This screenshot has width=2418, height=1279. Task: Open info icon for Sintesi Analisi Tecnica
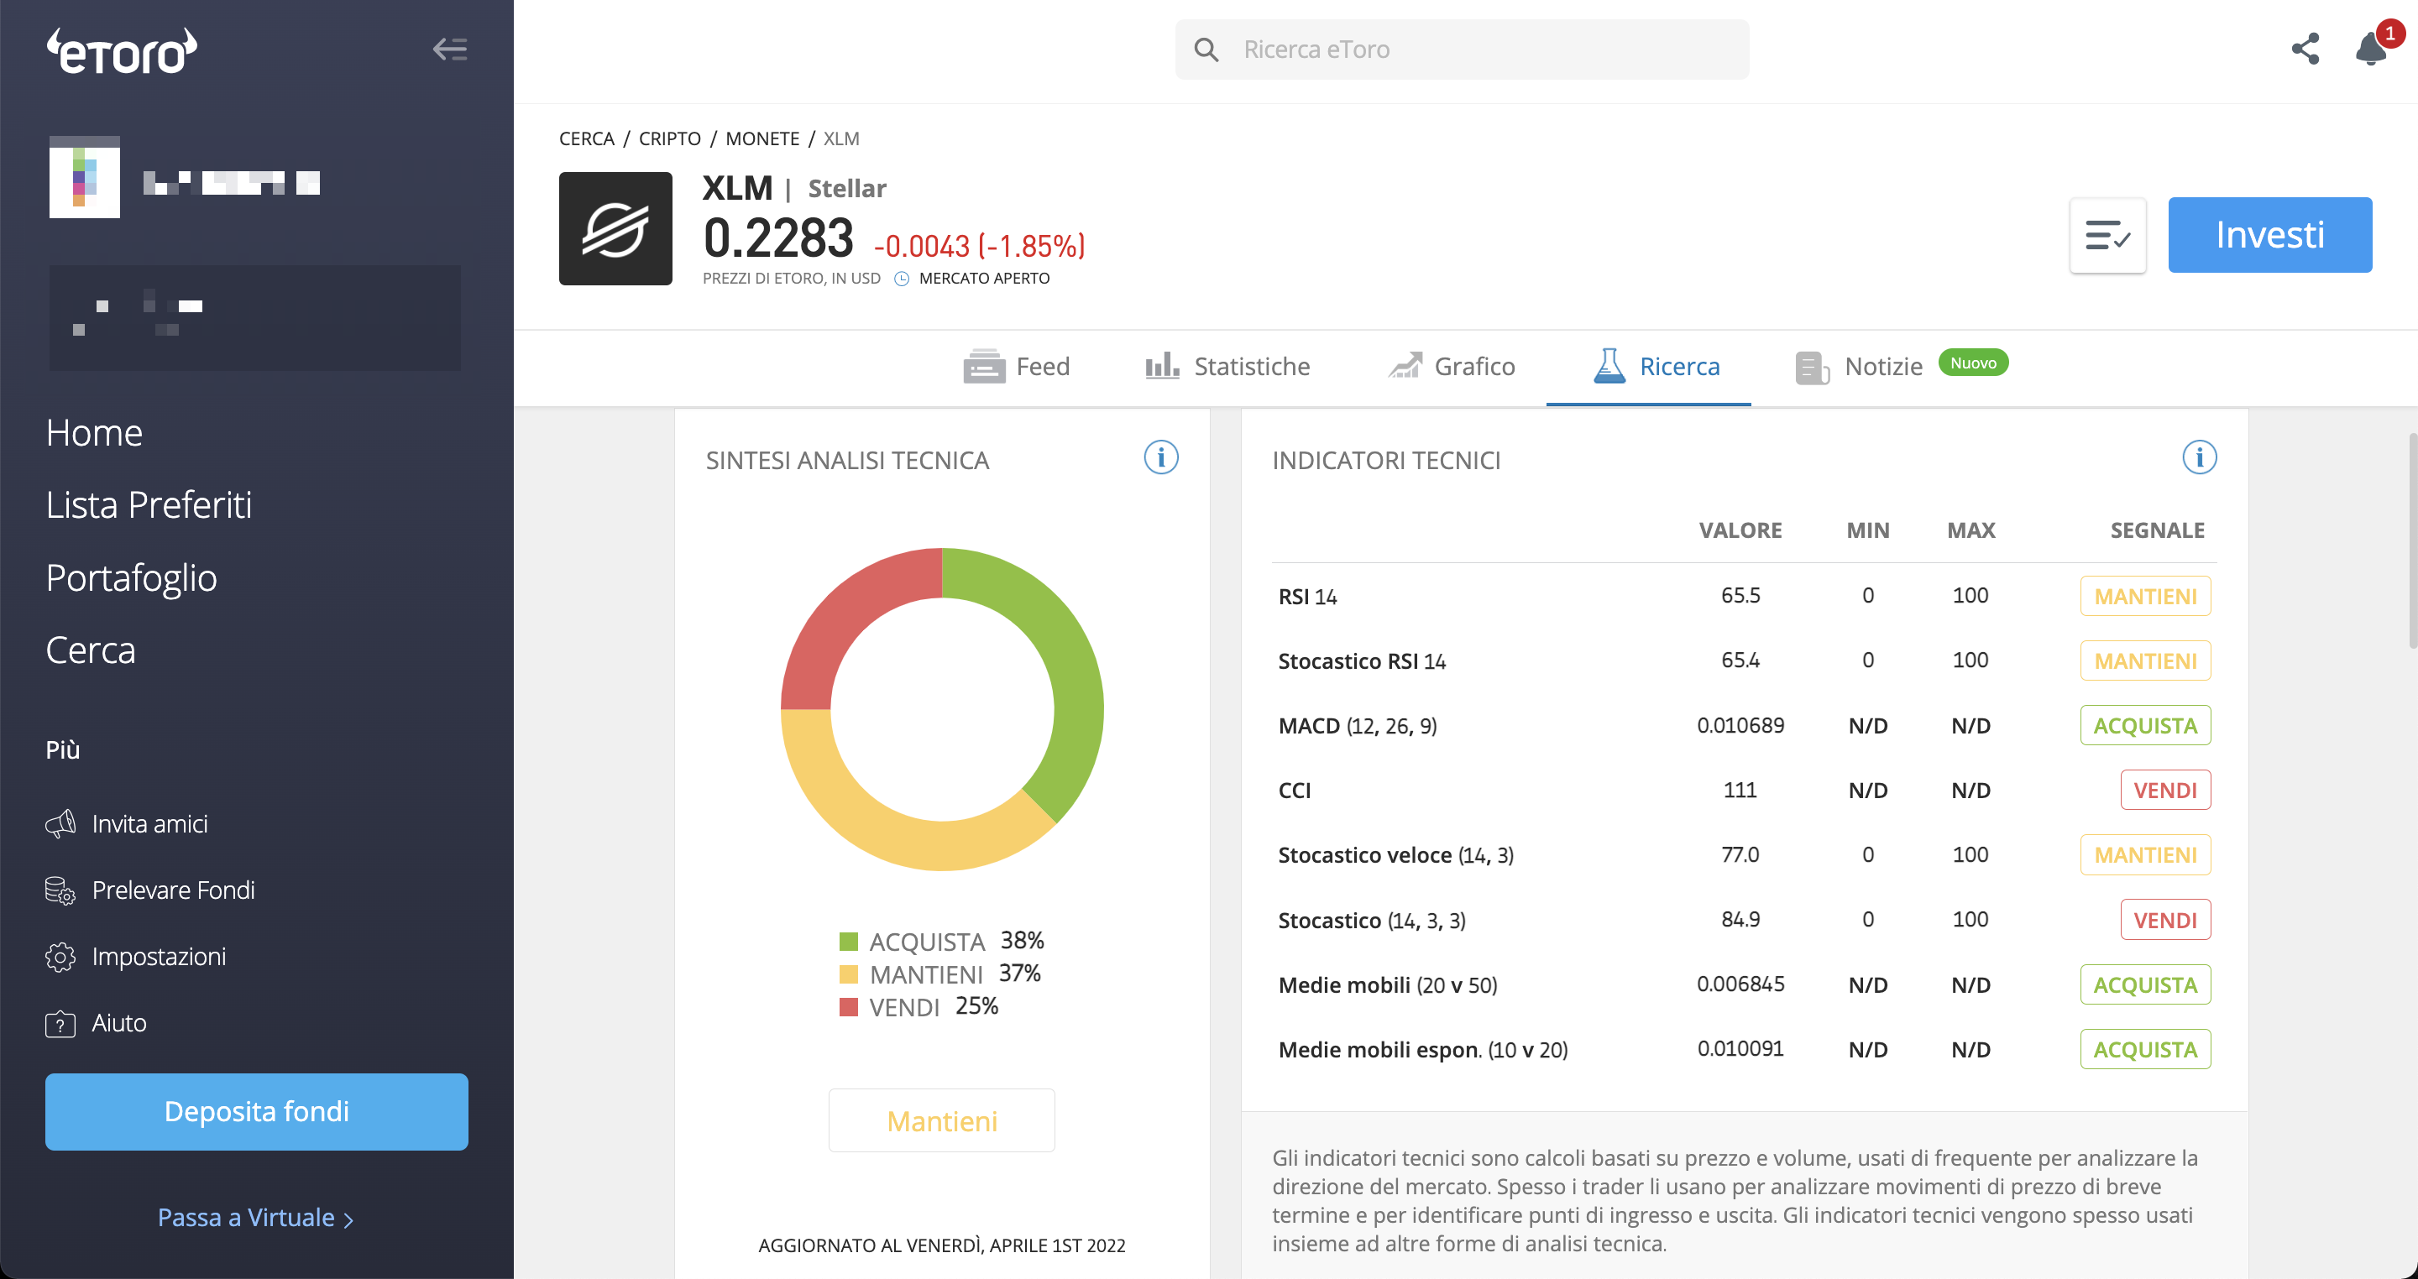[1160, 458]
